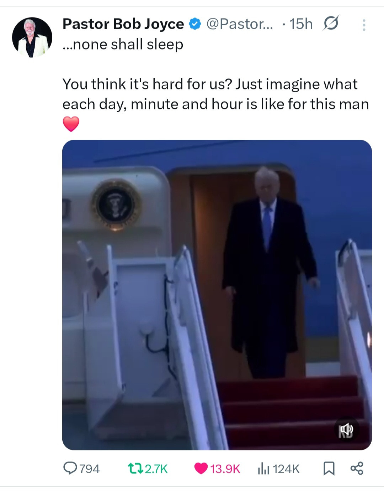Play the Air Force One video
This screenshot has height=491, width=384.
217,295
